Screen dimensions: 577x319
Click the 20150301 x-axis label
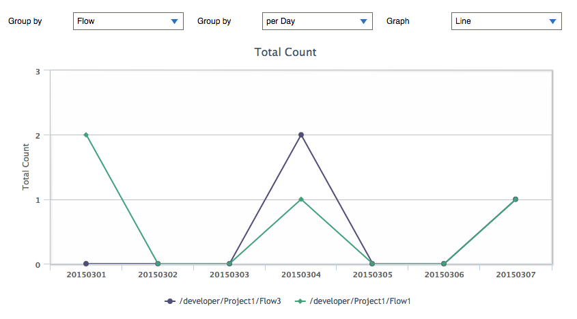pyautogui.click(x=86, y=275)
